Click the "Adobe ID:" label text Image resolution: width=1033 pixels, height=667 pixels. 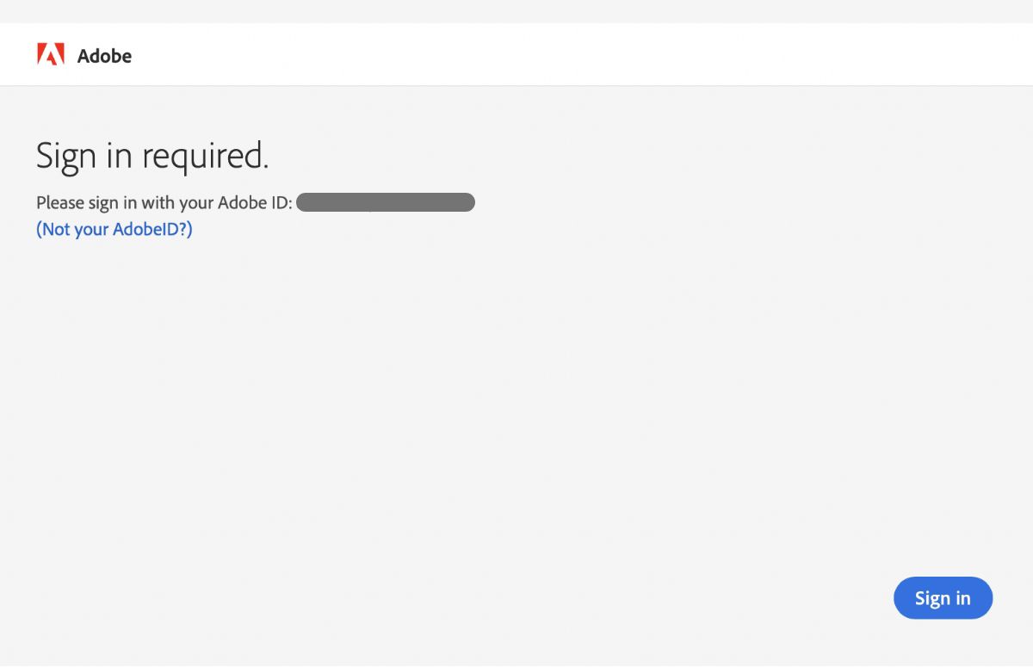[255, 203]
